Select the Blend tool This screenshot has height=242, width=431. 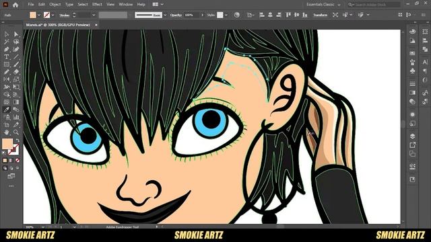[16, 110]
